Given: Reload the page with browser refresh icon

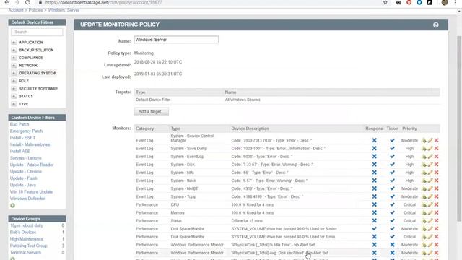Looking at the screenshot, I should tap(27, 2).
